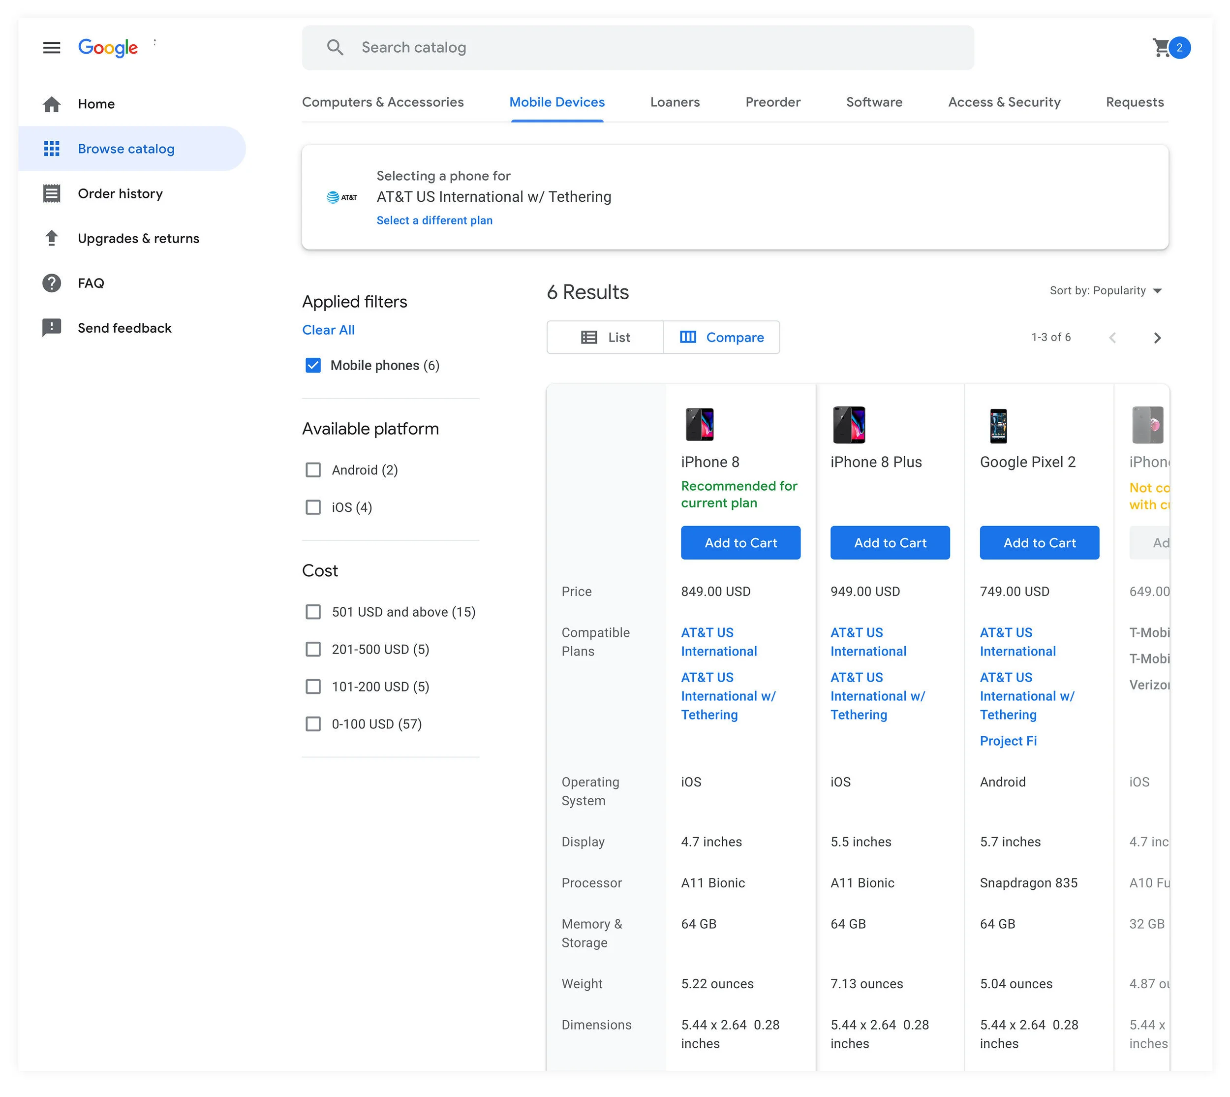The height and width of the screenshot is (1097, 1230).
Task: Open the hamburger menu icon
Action: (52, 48)
